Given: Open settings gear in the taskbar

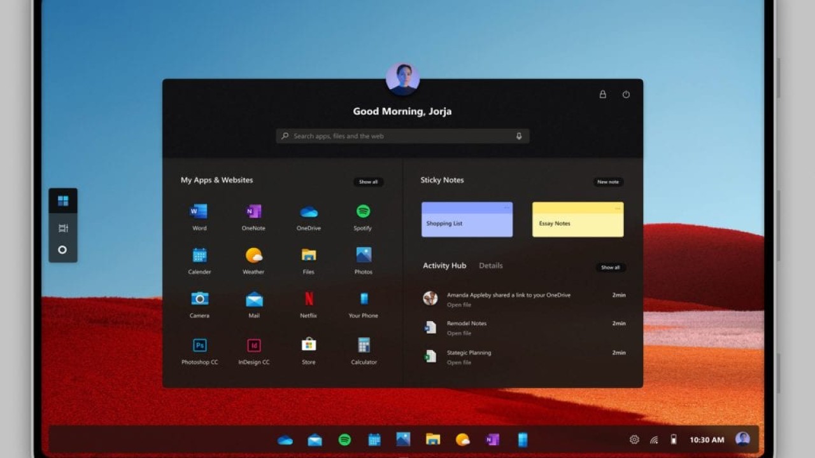Looking at the screenshot, I should [x=634, y=440].
